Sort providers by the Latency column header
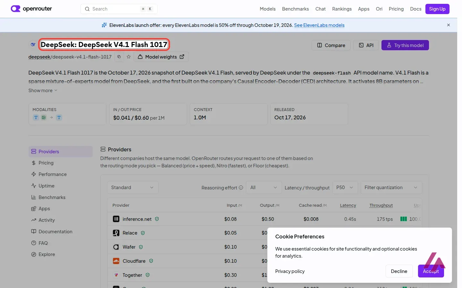 pos(348,205)
